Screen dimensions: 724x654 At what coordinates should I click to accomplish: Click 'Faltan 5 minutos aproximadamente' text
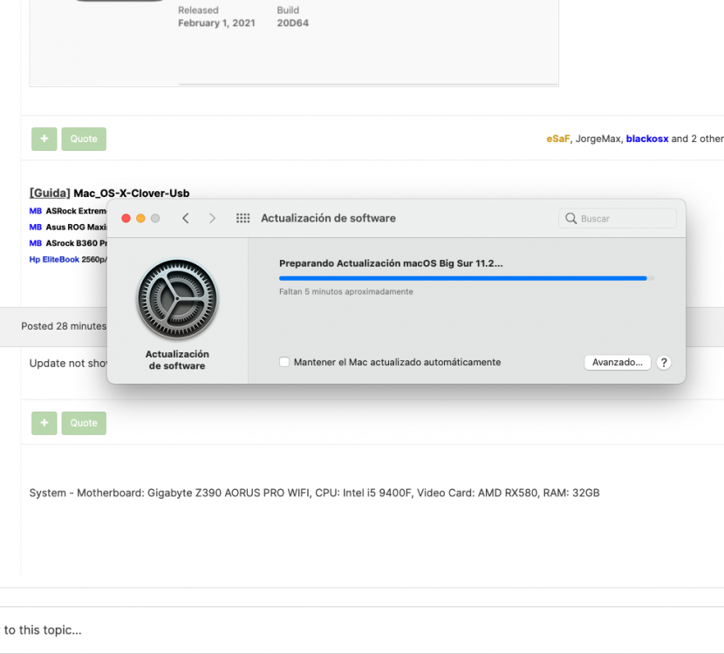[345, 292]
